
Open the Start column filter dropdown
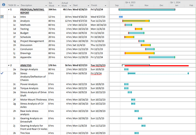[88, 6]
